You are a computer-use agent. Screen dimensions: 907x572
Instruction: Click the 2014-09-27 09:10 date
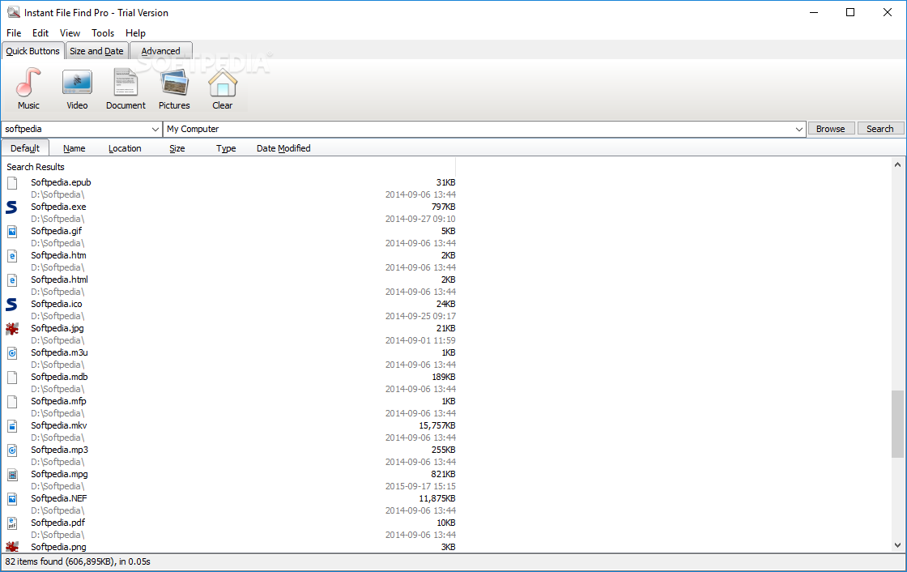(x=420, y=219)
